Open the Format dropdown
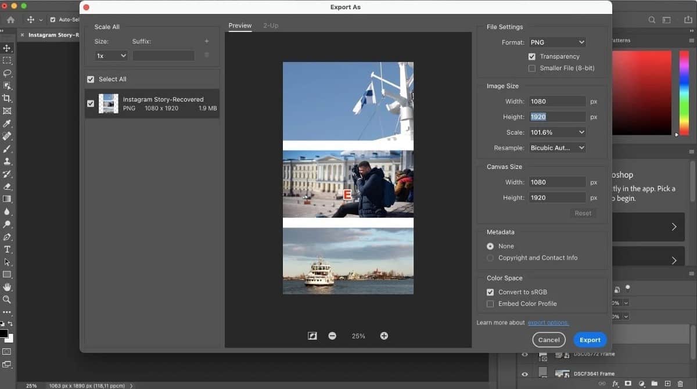 coord(556,42)
